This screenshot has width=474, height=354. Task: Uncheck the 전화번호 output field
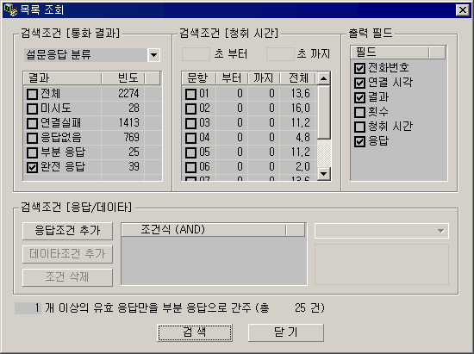(x=359, y=68)
